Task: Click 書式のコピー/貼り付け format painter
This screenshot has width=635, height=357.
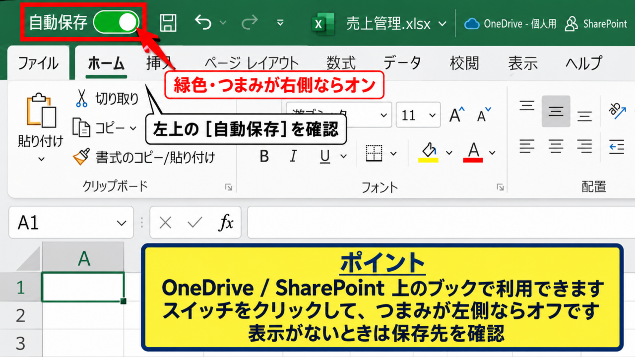Action: pos(144,158)
